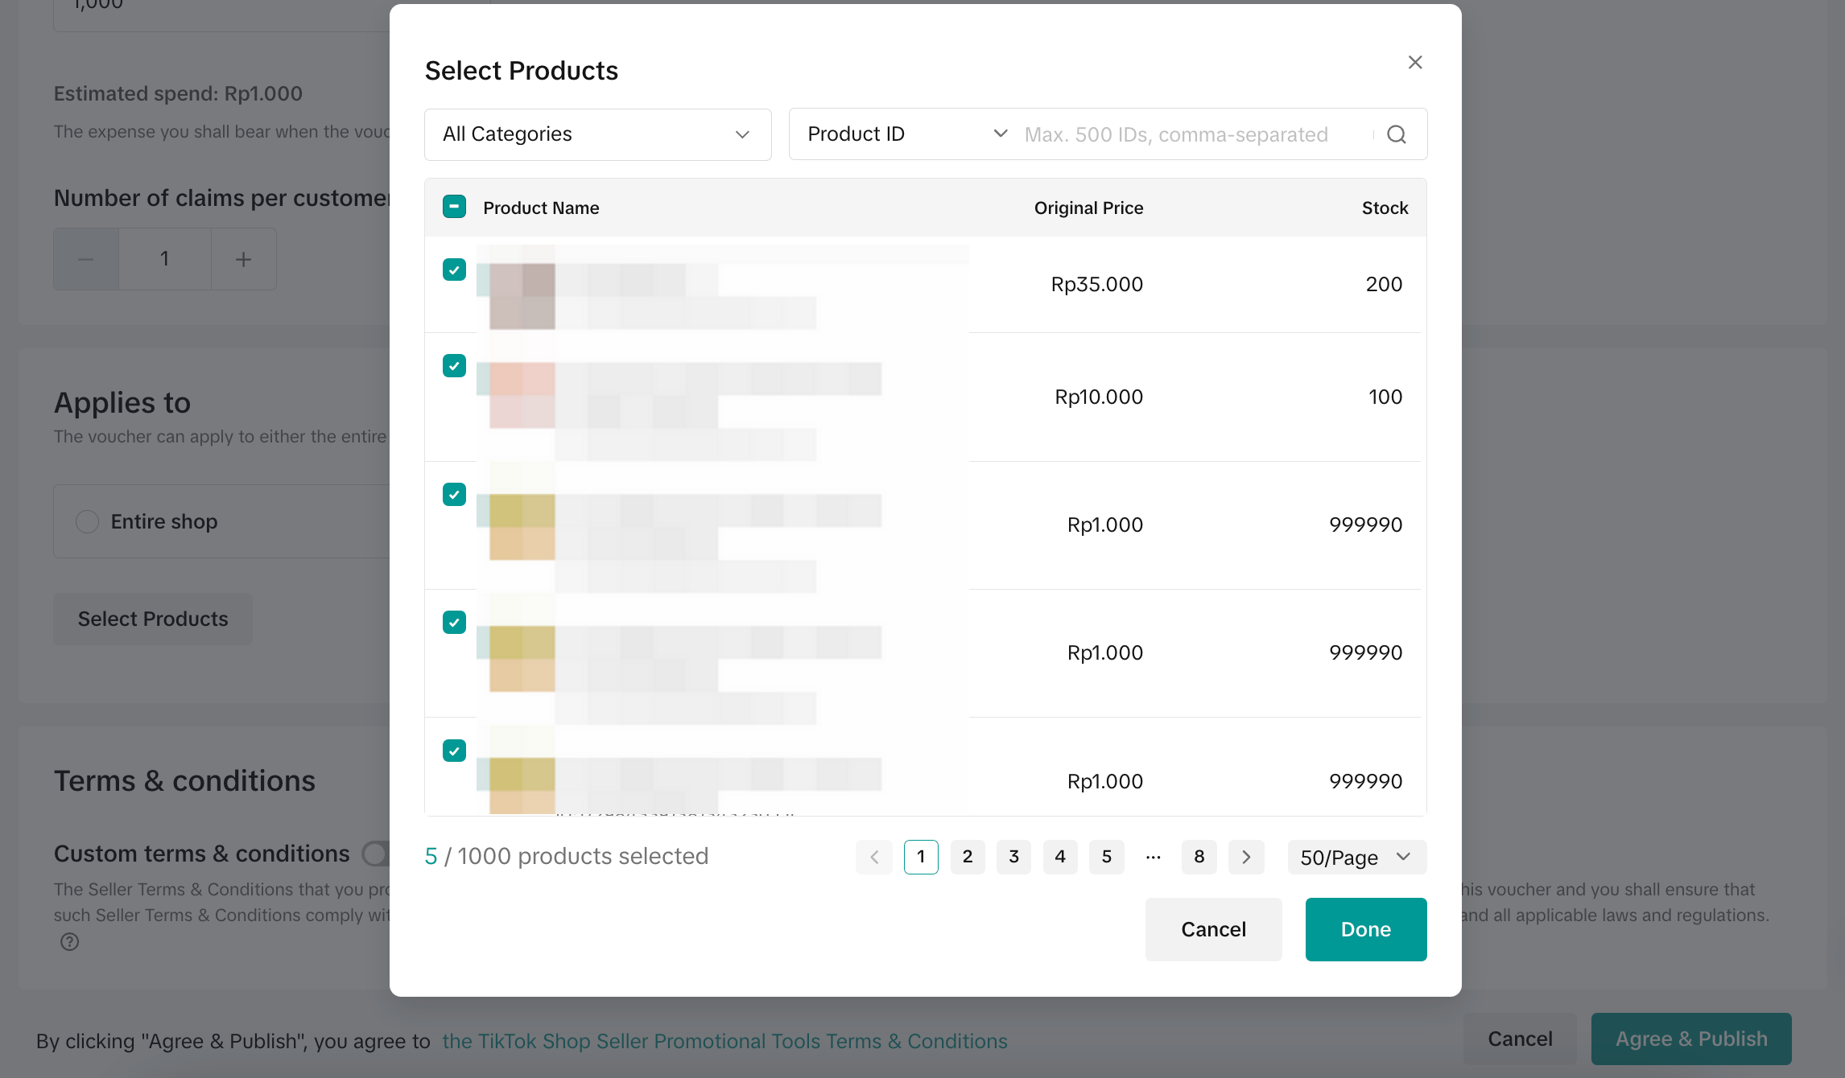Jump to page 8 of products
The width and height of the screenshot is (1845, 1078).
(x=1199, y=857)
